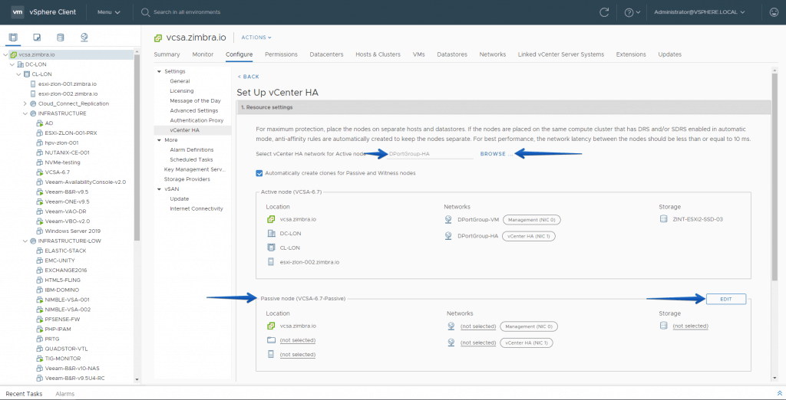786x400 pixels.
Task: Toggle Automatically create clones checkbox
Action: point(259,173)
